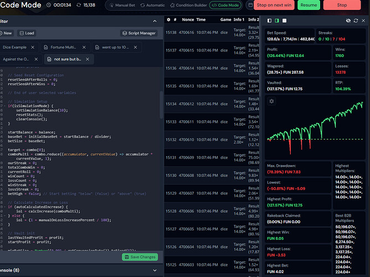
Task: Open chart settings gear icon
Action: click(271, 101)
